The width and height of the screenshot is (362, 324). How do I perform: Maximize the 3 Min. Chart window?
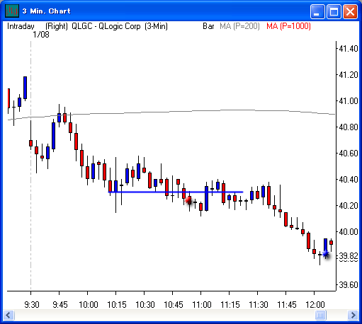coord(334,11)
